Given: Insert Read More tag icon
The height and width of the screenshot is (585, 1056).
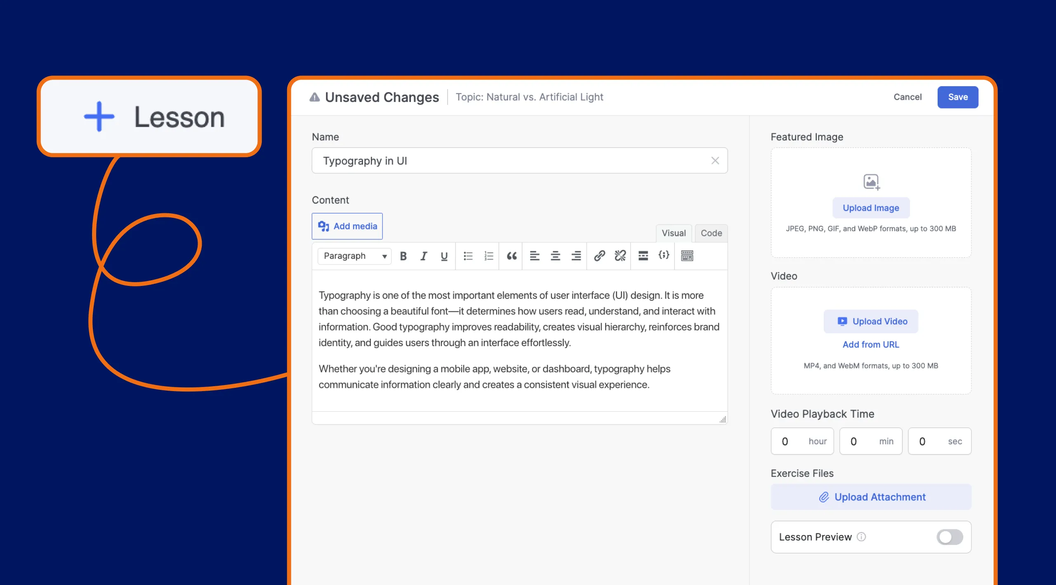Looking at the screenshot, I should pyautogui.click(x=643, y=256).
